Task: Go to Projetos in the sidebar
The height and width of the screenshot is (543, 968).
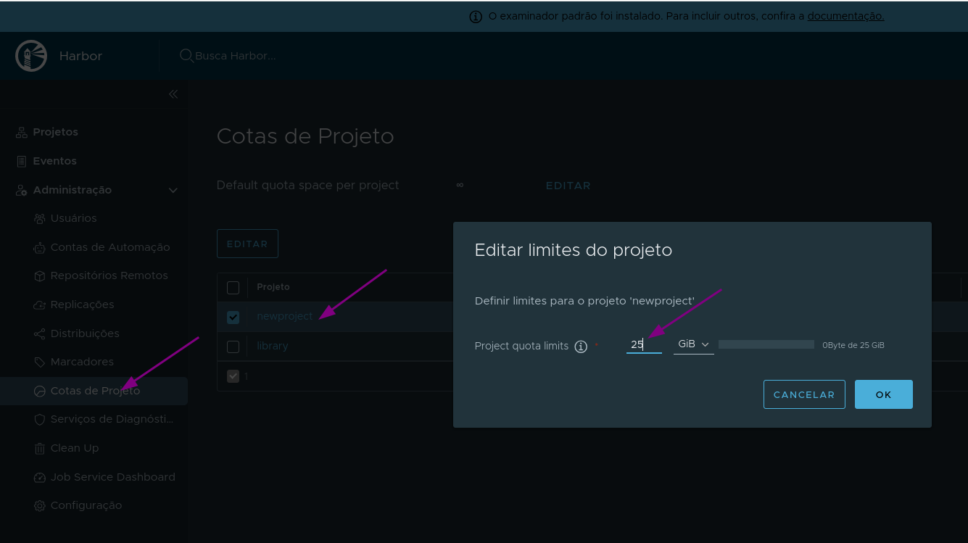Action: click(x=55, y=131)
